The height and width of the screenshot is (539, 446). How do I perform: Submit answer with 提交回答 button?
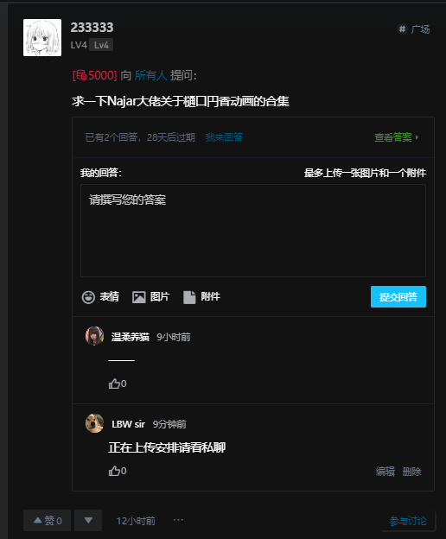click(x=398, y=296)
